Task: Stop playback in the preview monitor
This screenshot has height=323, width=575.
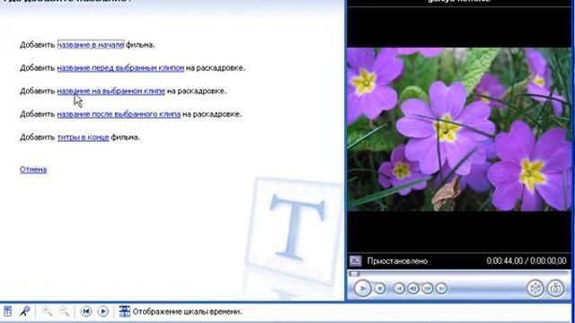Action: (x=380, y=289)
